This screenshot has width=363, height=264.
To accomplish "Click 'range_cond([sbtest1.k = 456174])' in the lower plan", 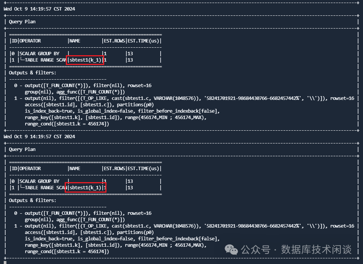I will coord(67,252).
